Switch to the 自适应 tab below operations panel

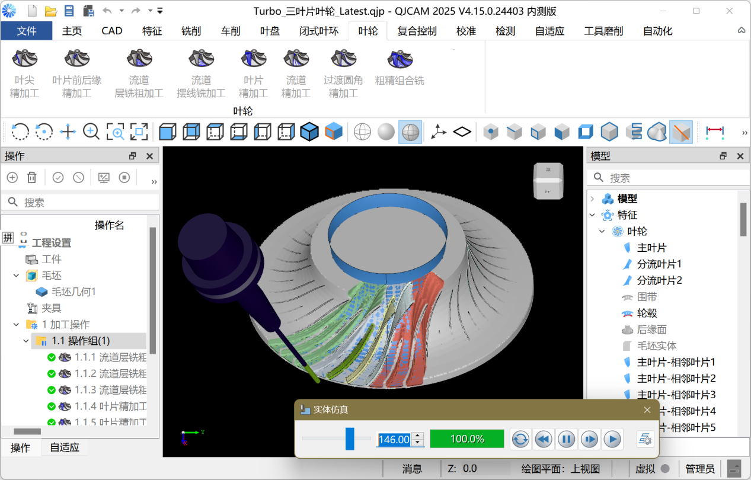[65, 447]
